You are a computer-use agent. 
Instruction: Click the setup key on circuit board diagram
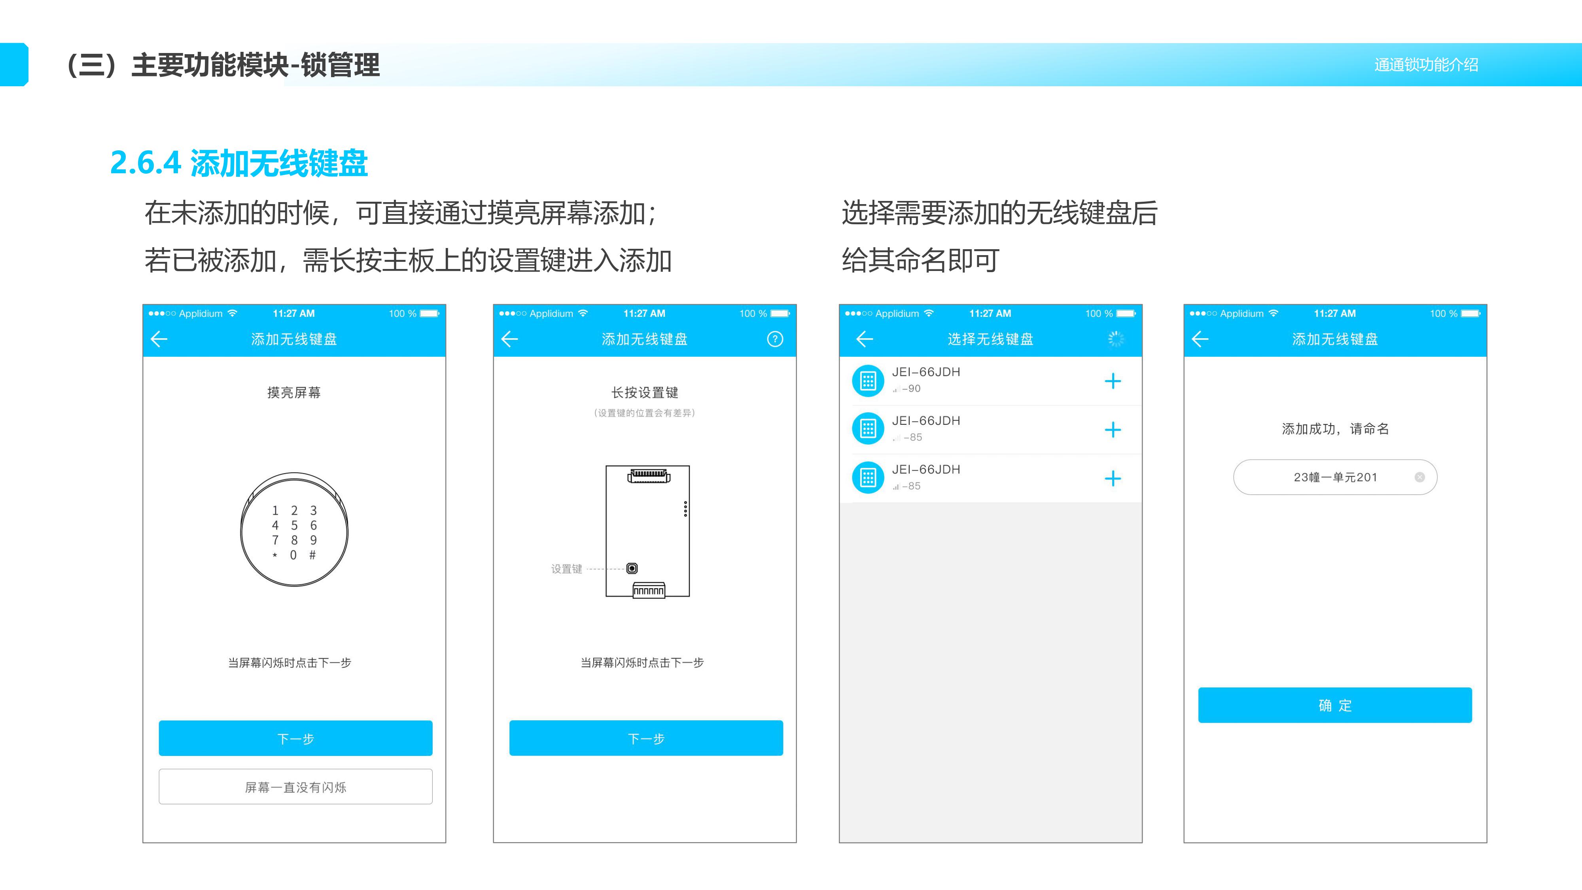[x=632, y=568]
